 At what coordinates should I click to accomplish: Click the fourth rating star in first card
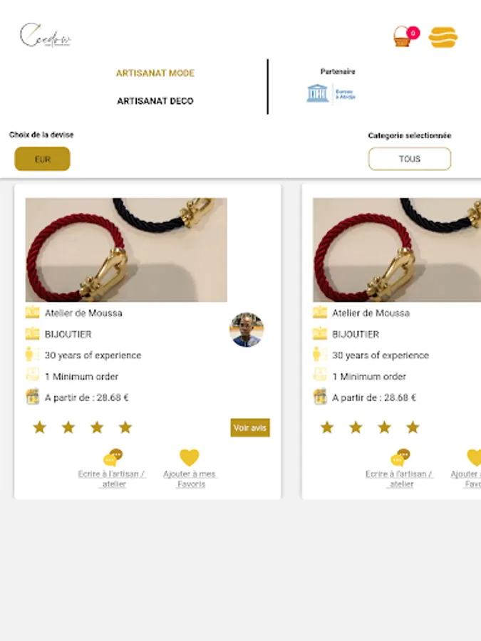(x=125, y=427)
